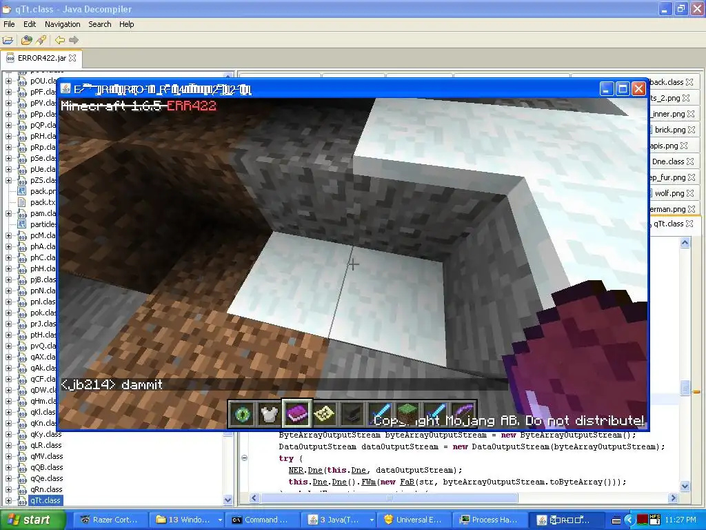
Task: Expand the qKy.class tree node
Action: coord(8,435)
